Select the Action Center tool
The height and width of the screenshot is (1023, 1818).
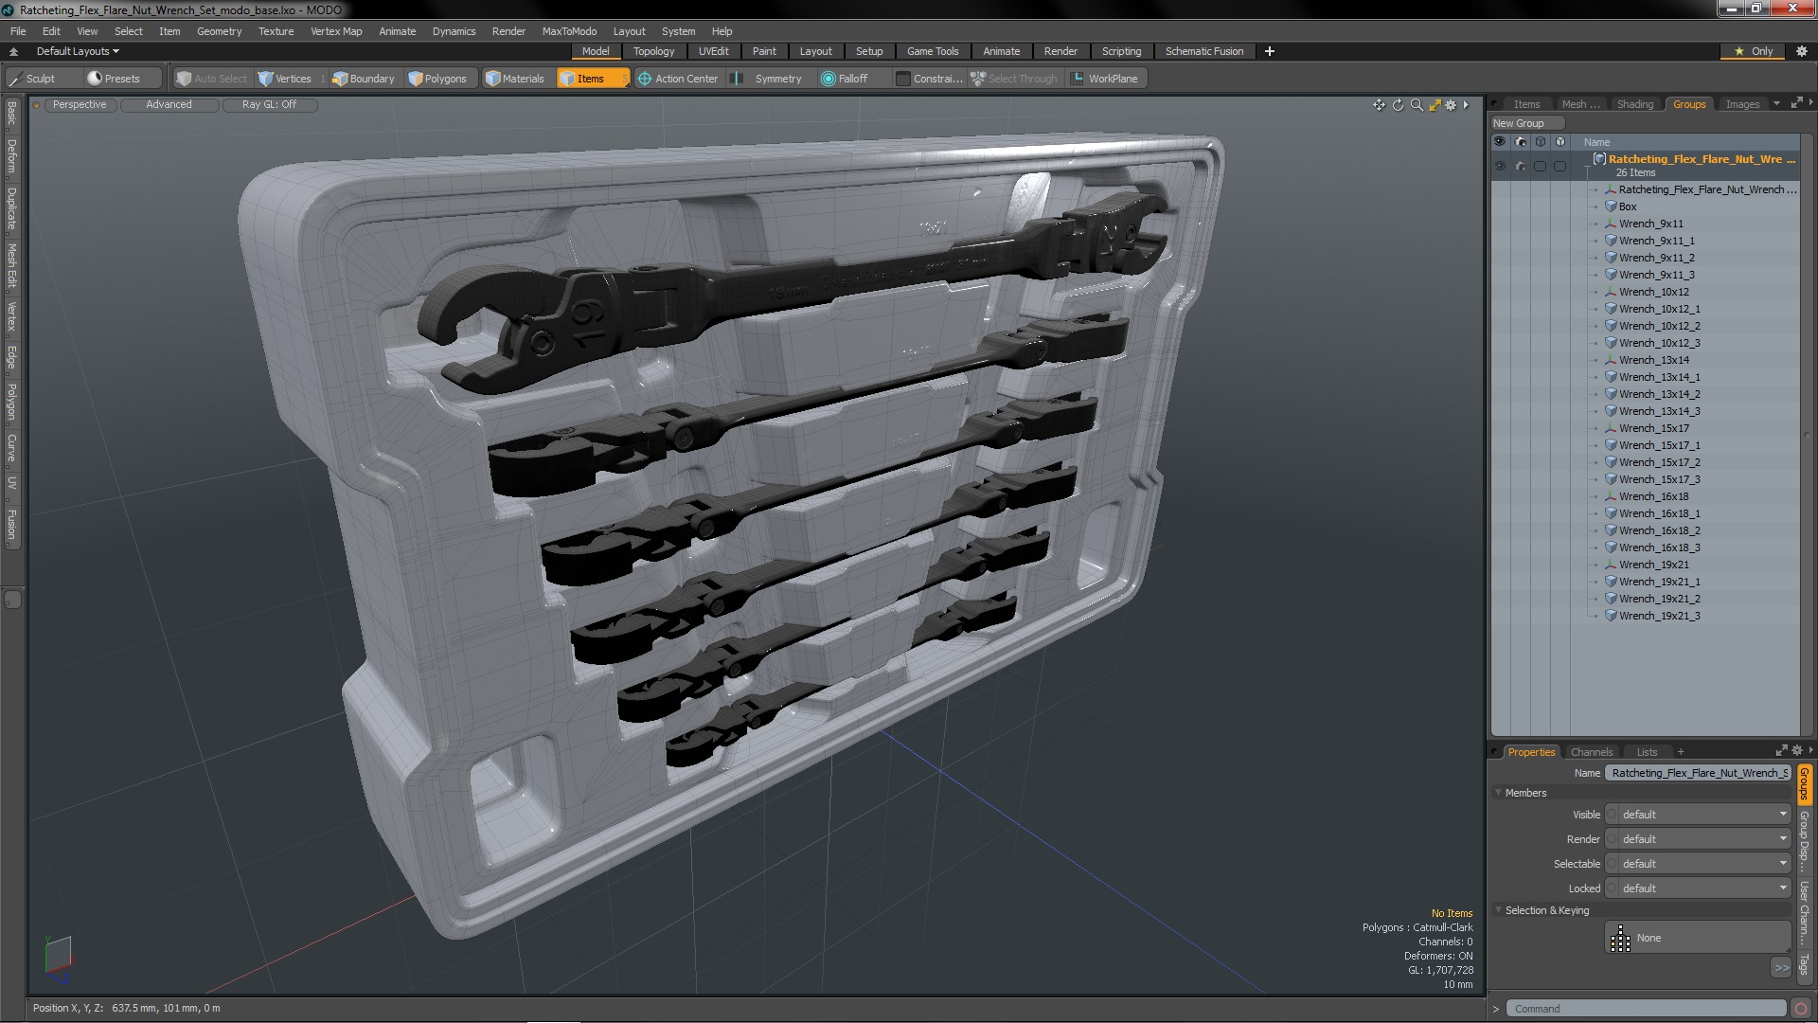pyautogui.click(x=678, y=79)
